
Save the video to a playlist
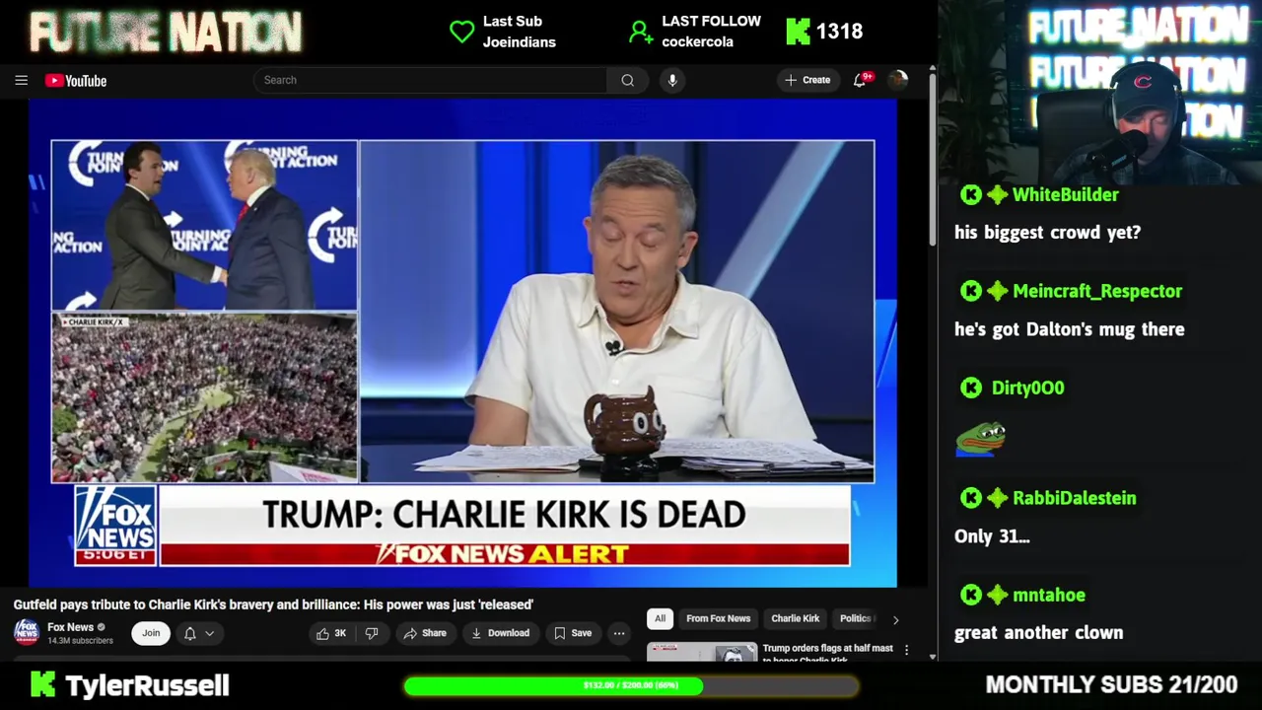pos(572,633)
